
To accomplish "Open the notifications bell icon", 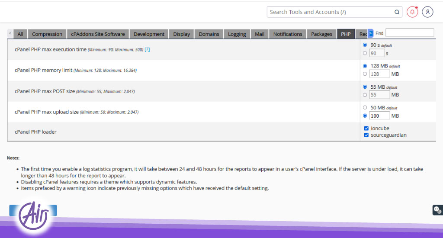I will [412, 12].
